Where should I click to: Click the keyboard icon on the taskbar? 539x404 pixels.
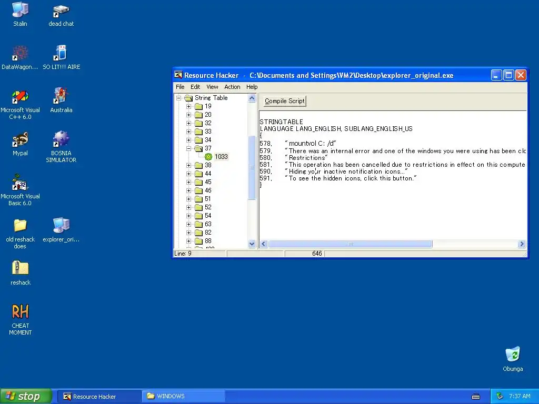pos(476,397)
